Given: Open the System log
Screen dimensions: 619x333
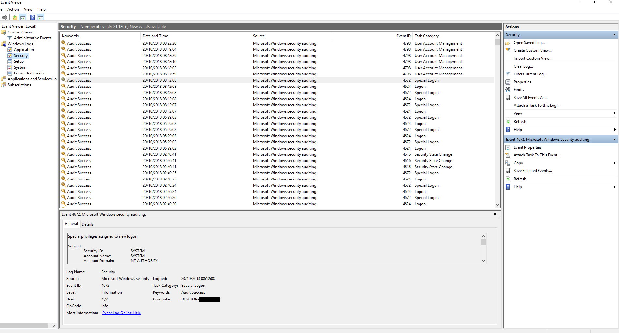Looking at the screenshot, I should tap(20, 67).
